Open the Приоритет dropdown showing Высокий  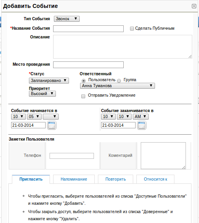pyautogui.click(x=42, y=94)
